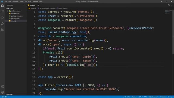The height and width of the screenshot is (98, 174).
Task: Click 'apple' on line 11
Action: point(87,57)
